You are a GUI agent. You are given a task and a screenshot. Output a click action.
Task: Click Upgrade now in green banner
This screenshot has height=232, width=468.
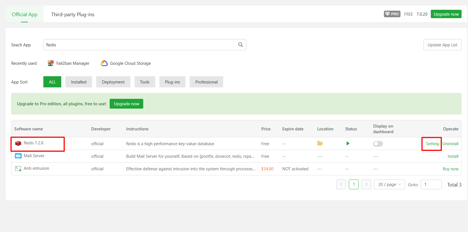tap(126, 104)
